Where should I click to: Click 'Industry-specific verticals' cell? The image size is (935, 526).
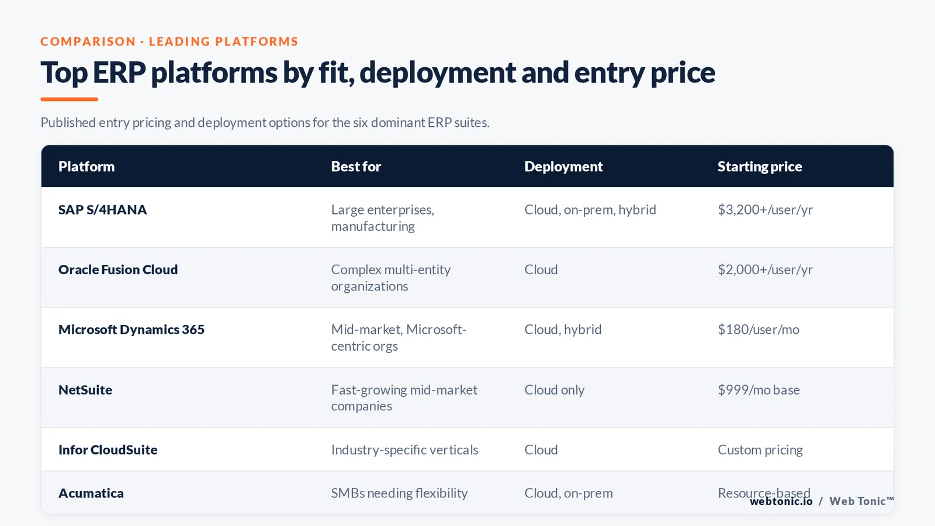(x=404, y=450)
